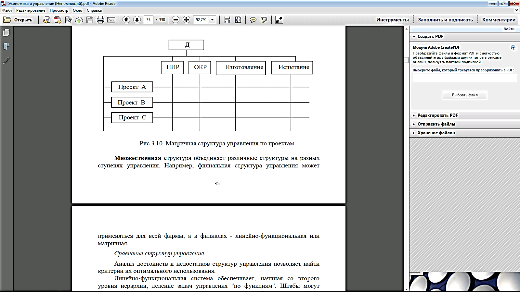
Task: Open the Просмотр menu
Action: [59, 10]
